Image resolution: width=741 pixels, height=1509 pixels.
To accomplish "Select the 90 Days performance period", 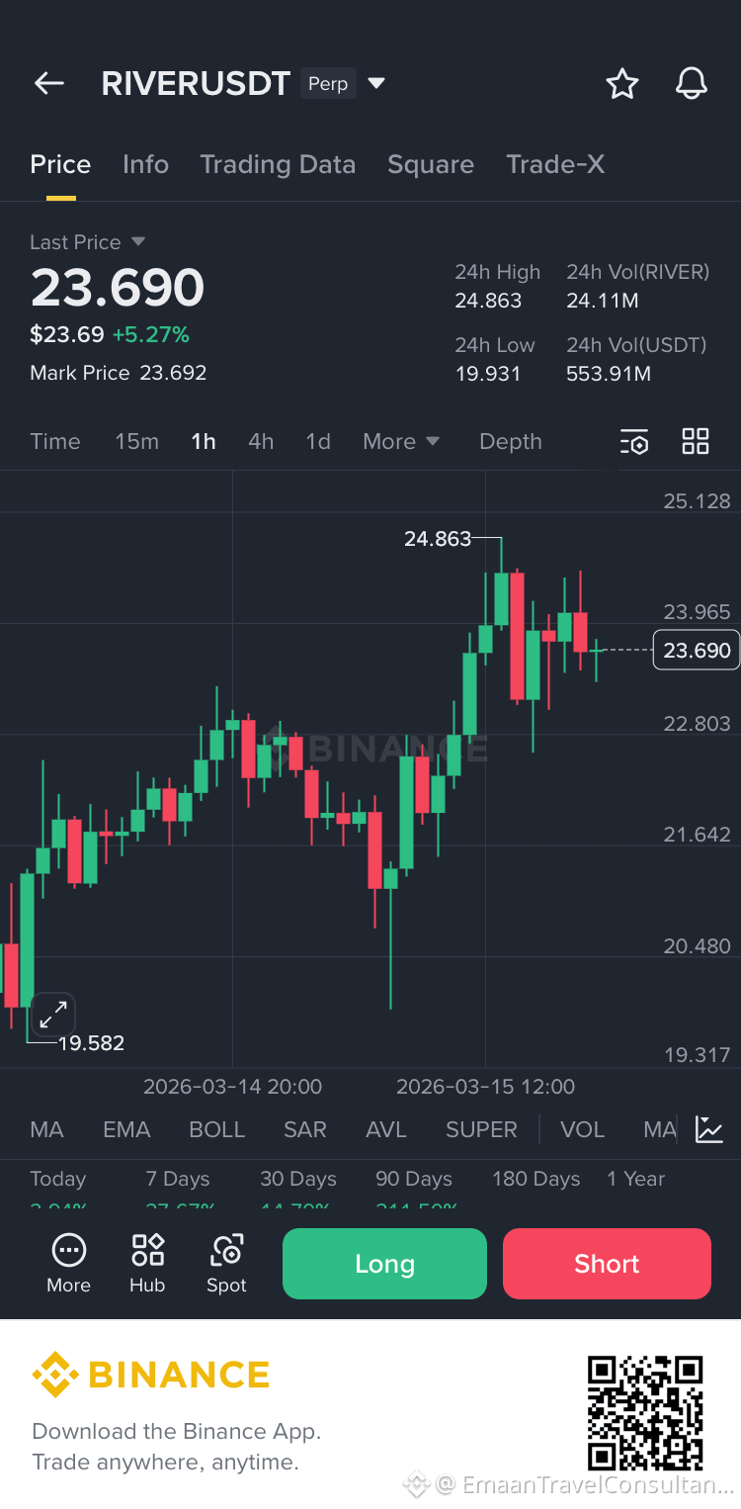I will coord(414,1179).
